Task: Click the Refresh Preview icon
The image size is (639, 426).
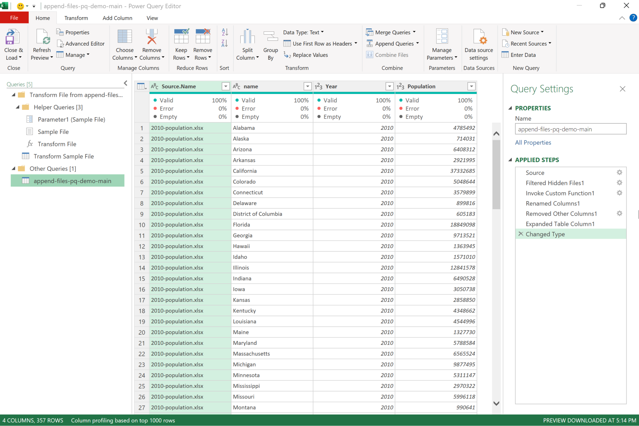Action: [42, 37]
